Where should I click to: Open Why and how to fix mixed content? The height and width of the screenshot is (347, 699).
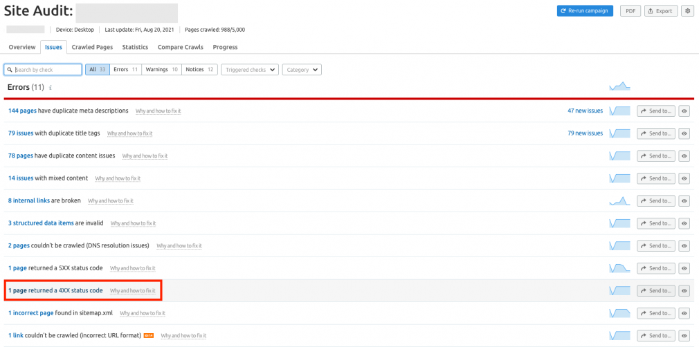click(118, 178)
